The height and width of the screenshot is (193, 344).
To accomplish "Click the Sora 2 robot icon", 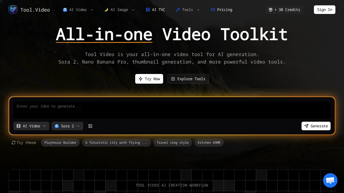I will [x=57, y=126].
